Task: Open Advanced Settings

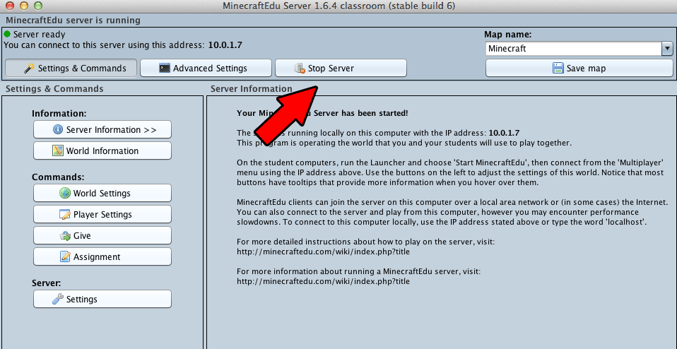Action: click(x=206, y=68)
